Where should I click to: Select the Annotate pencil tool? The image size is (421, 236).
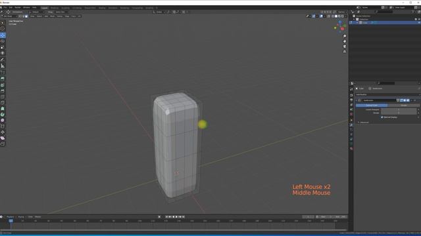coord(3,60)
